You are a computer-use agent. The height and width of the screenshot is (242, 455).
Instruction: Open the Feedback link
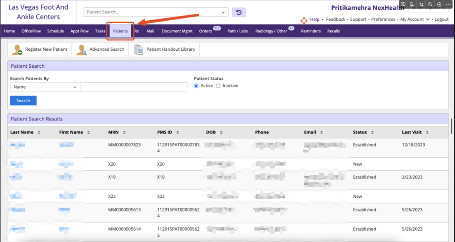pos(336,19)
